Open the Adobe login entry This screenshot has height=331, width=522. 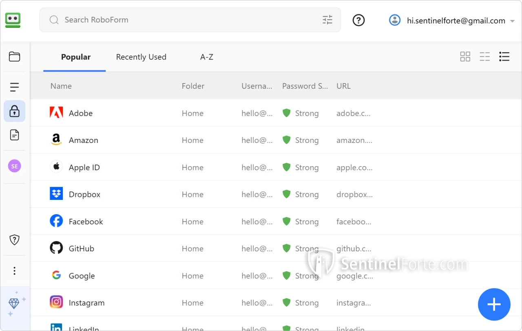276,113
